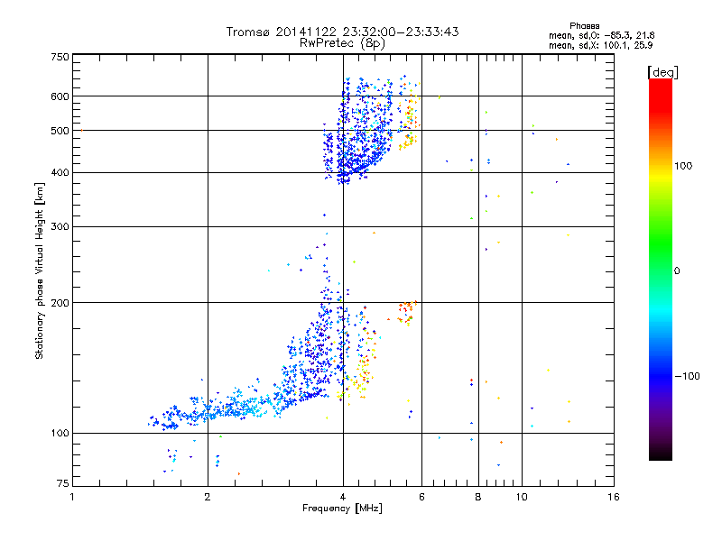Click the 'Phases' header text
Viewport: 722px width, 541px height.
pyautogui.click(x=584, y=26)
